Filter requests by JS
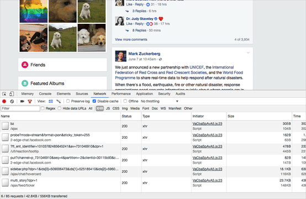This screenshot has height=199, width=306. pyautogui.click(x=108, y=108)
